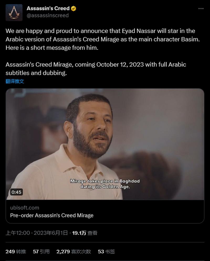The height and width of the screenshot is (261, 210).
Task: Click the gold verified badge
Action: [73, 8]
